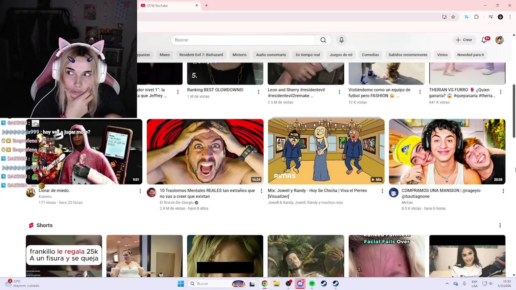
Task: Select Juegos de rol chip
Action: coord(341,55)
